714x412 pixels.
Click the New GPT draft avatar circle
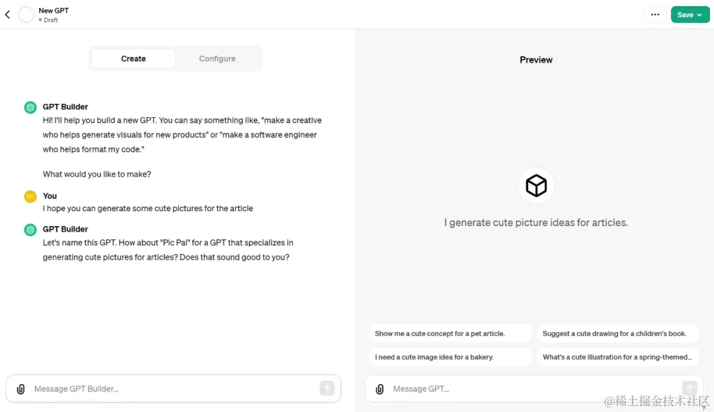pyautogui.click(x=26, y=15)
